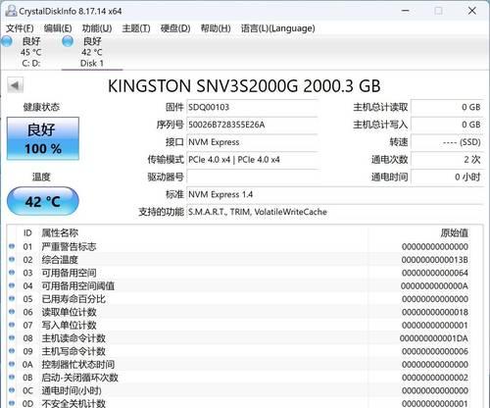Click status dot for attribute 09
The width and height of the screenshot is (490, 408).
click(x=12, y=351)
